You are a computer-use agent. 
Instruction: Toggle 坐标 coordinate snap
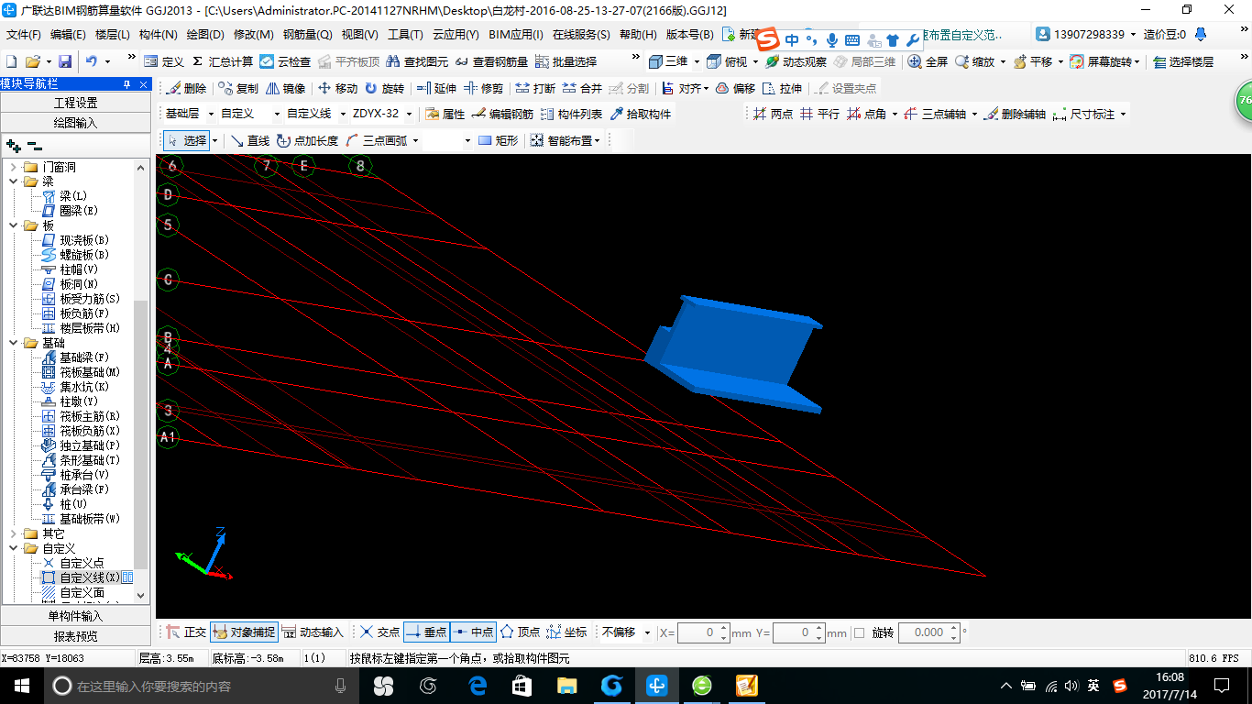(x=566, y=632)
